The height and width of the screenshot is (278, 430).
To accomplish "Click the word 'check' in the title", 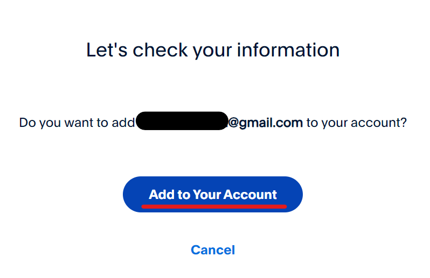I will 160,50.
